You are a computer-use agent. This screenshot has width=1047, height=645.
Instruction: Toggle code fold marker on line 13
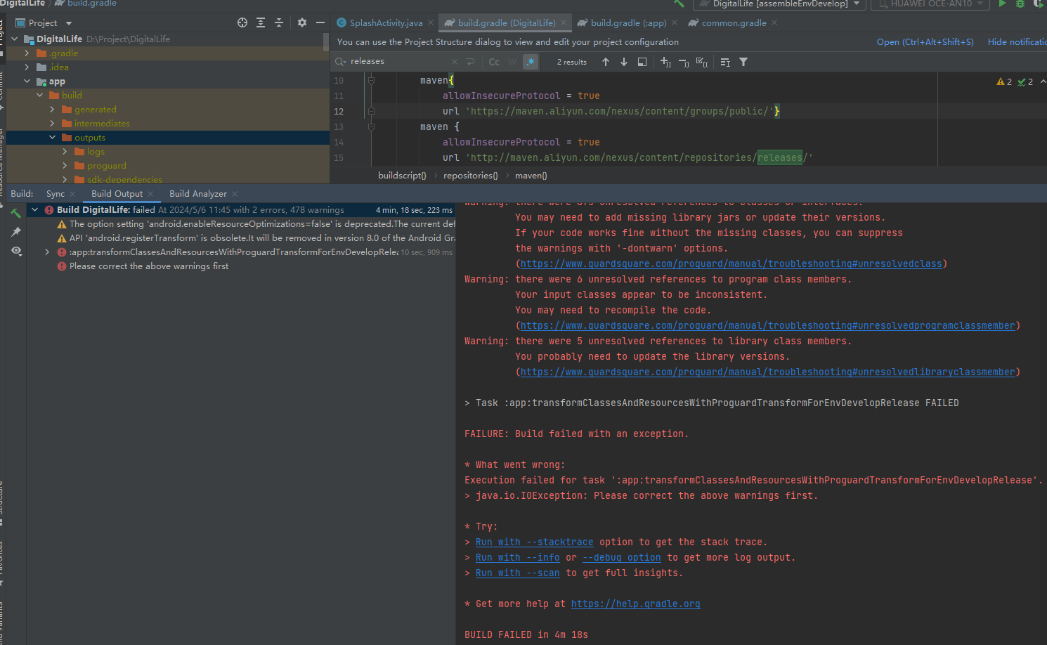371,127
